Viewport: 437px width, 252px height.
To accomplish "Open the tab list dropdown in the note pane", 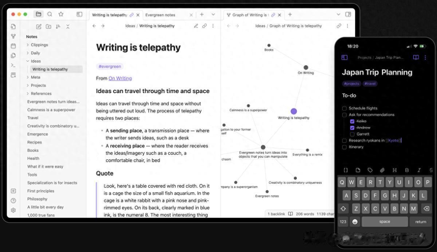I will pos(213,15).
